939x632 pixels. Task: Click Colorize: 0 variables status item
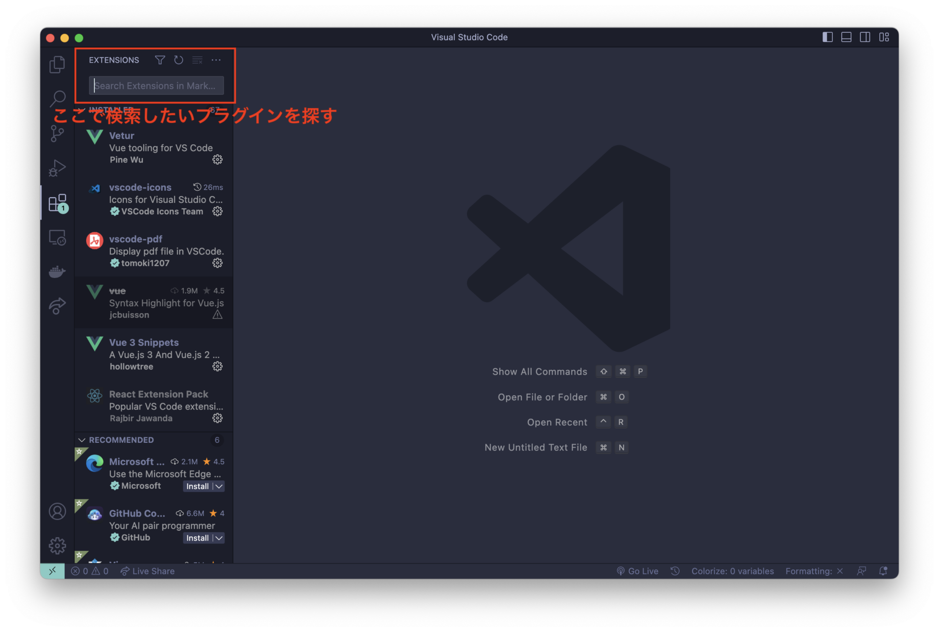[x=733, y=571]
